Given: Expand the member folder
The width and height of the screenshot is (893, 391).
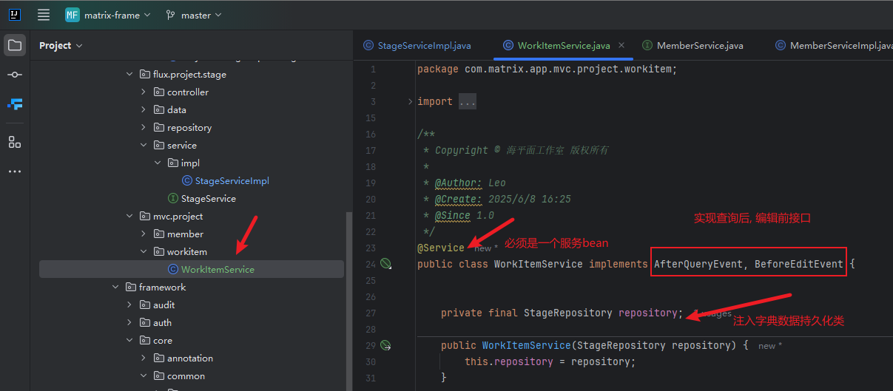Looking at the screenshot, I should click(x=144, y=234).
